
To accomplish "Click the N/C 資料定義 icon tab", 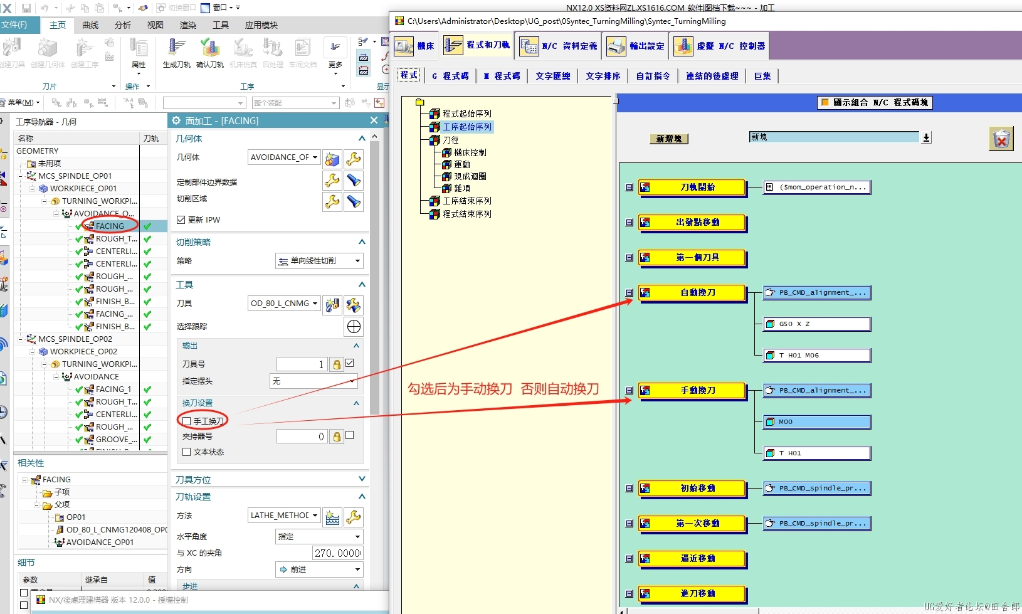I will pos(529,46).
